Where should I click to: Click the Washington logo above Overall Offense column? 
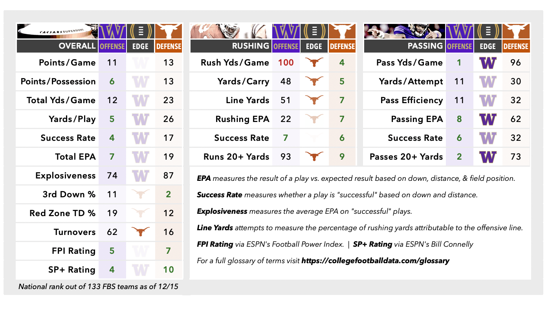click(112, 31)
